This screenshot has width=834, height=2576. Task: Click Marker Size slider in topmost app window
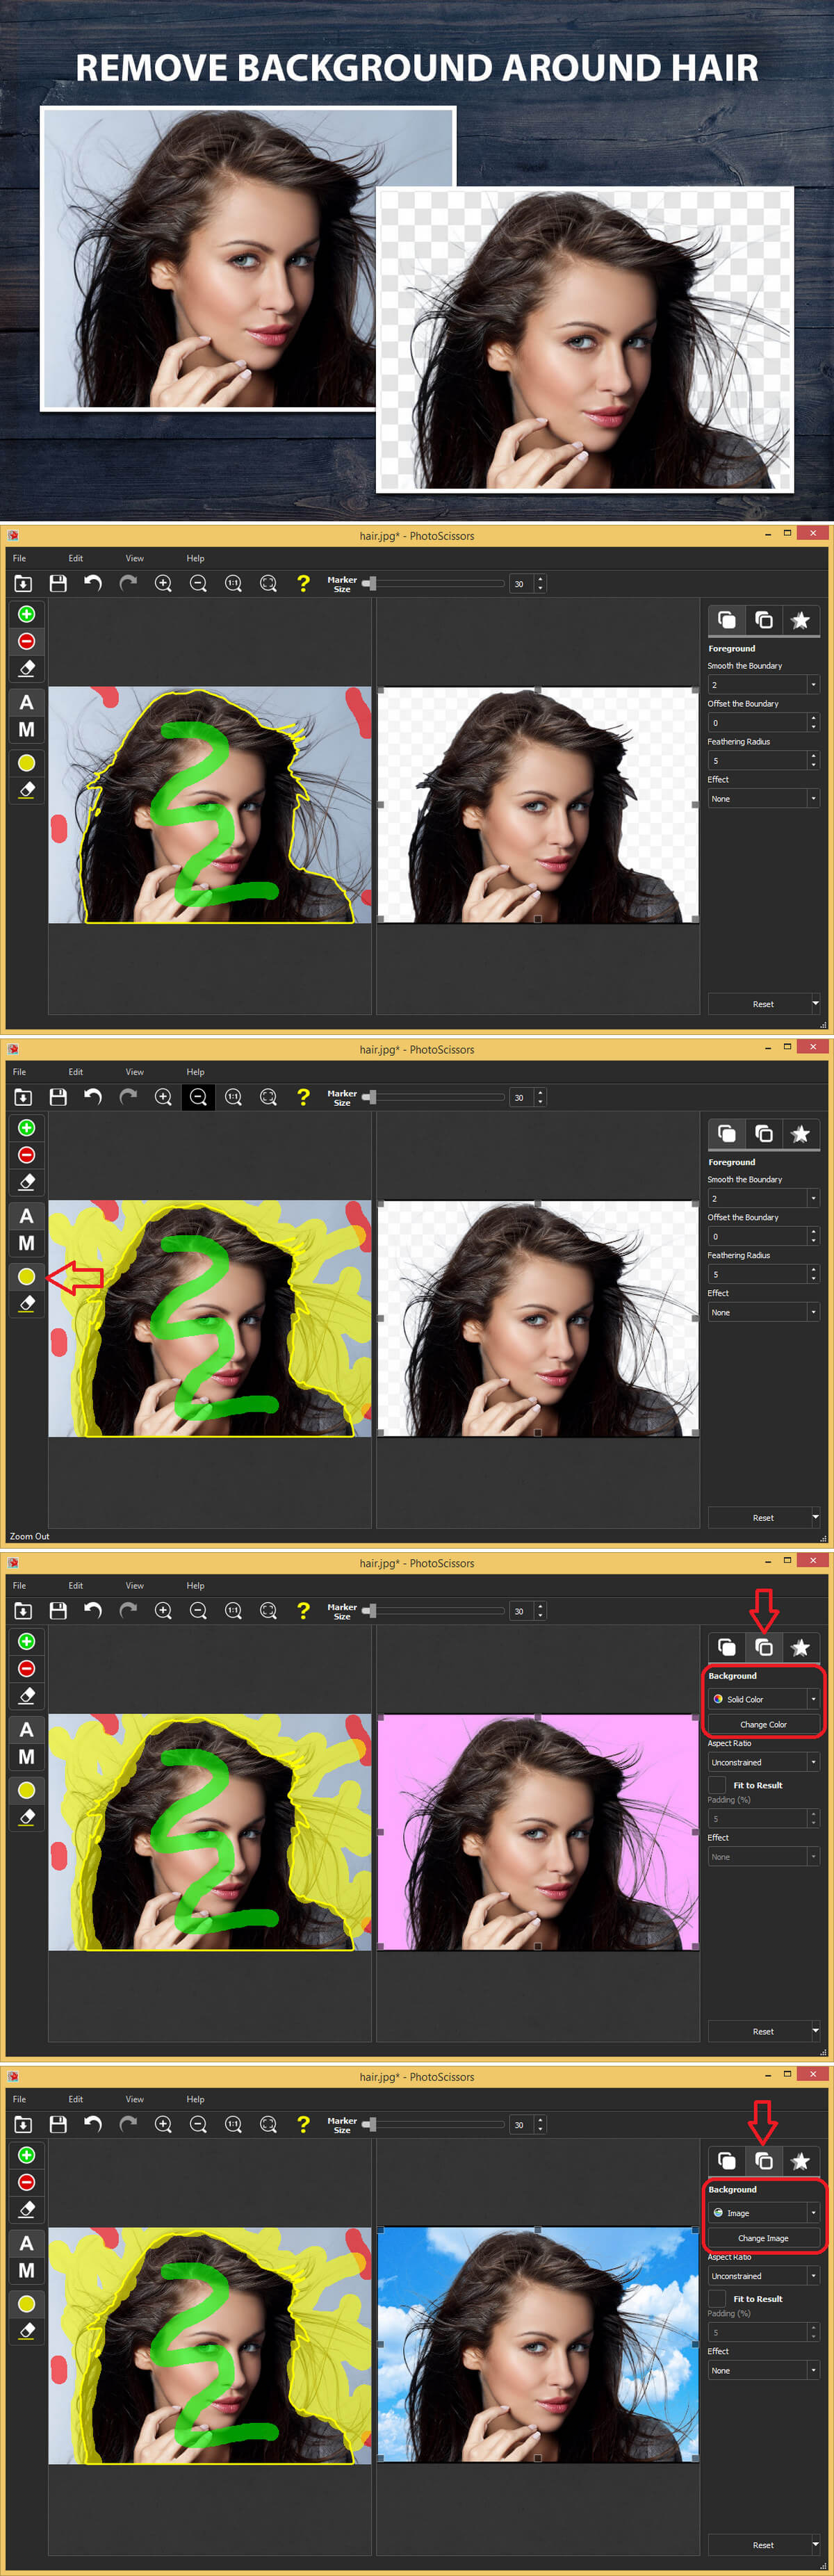tap(435, 583)
